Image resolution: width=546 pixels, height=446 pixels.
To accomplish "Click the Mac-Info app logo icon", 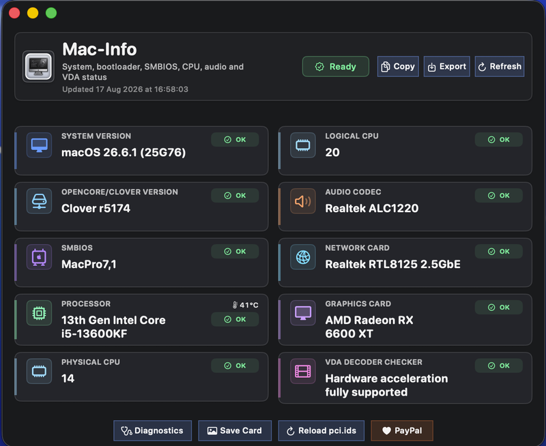I will [38, 66].
